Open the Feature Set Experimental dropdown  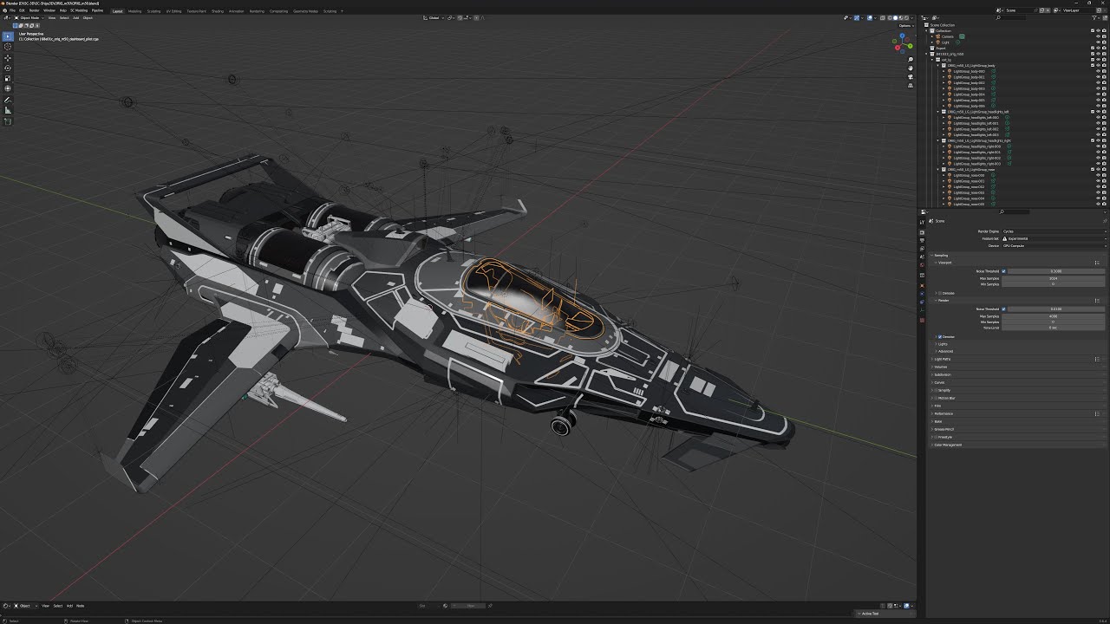1054,238
